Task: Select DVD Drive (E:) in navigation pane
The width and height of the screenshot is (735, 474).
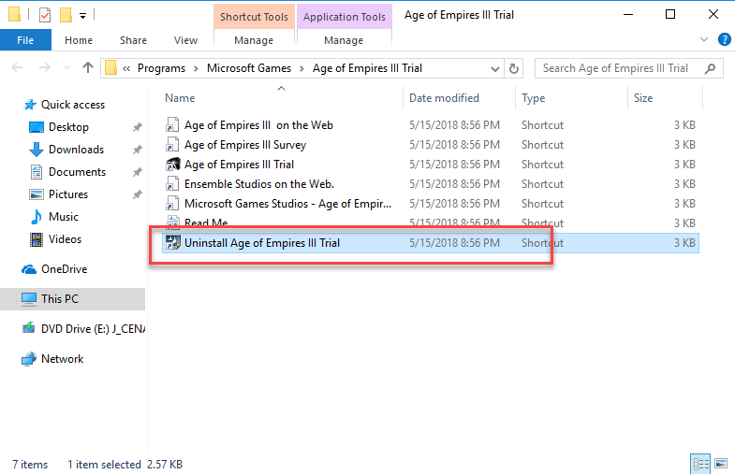Action: [x=93, y=329]
